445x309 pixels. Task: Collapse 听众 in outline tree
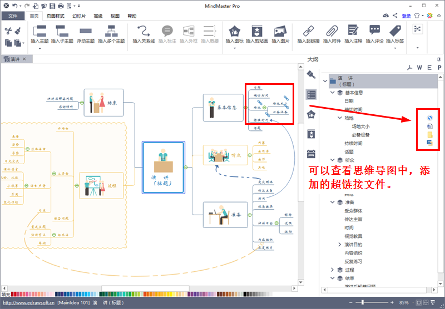332,160
